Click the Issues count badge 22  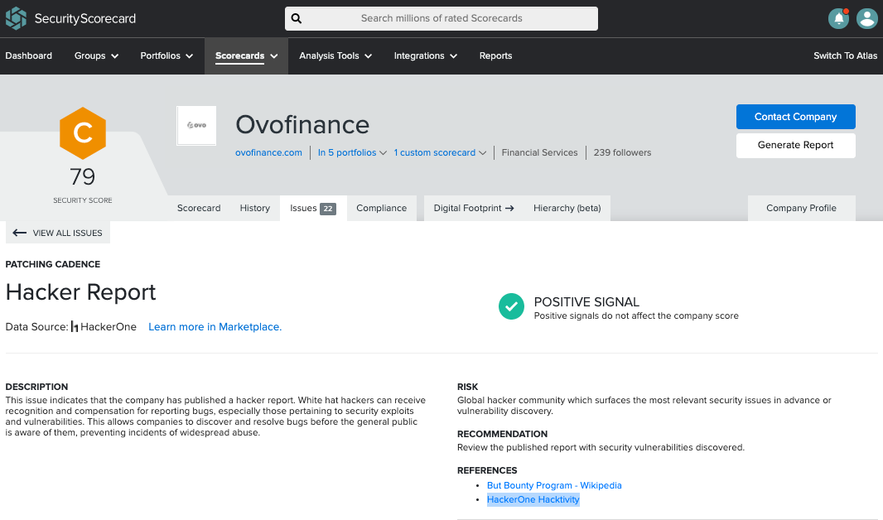pyautogui.click(x=328, y=209)
